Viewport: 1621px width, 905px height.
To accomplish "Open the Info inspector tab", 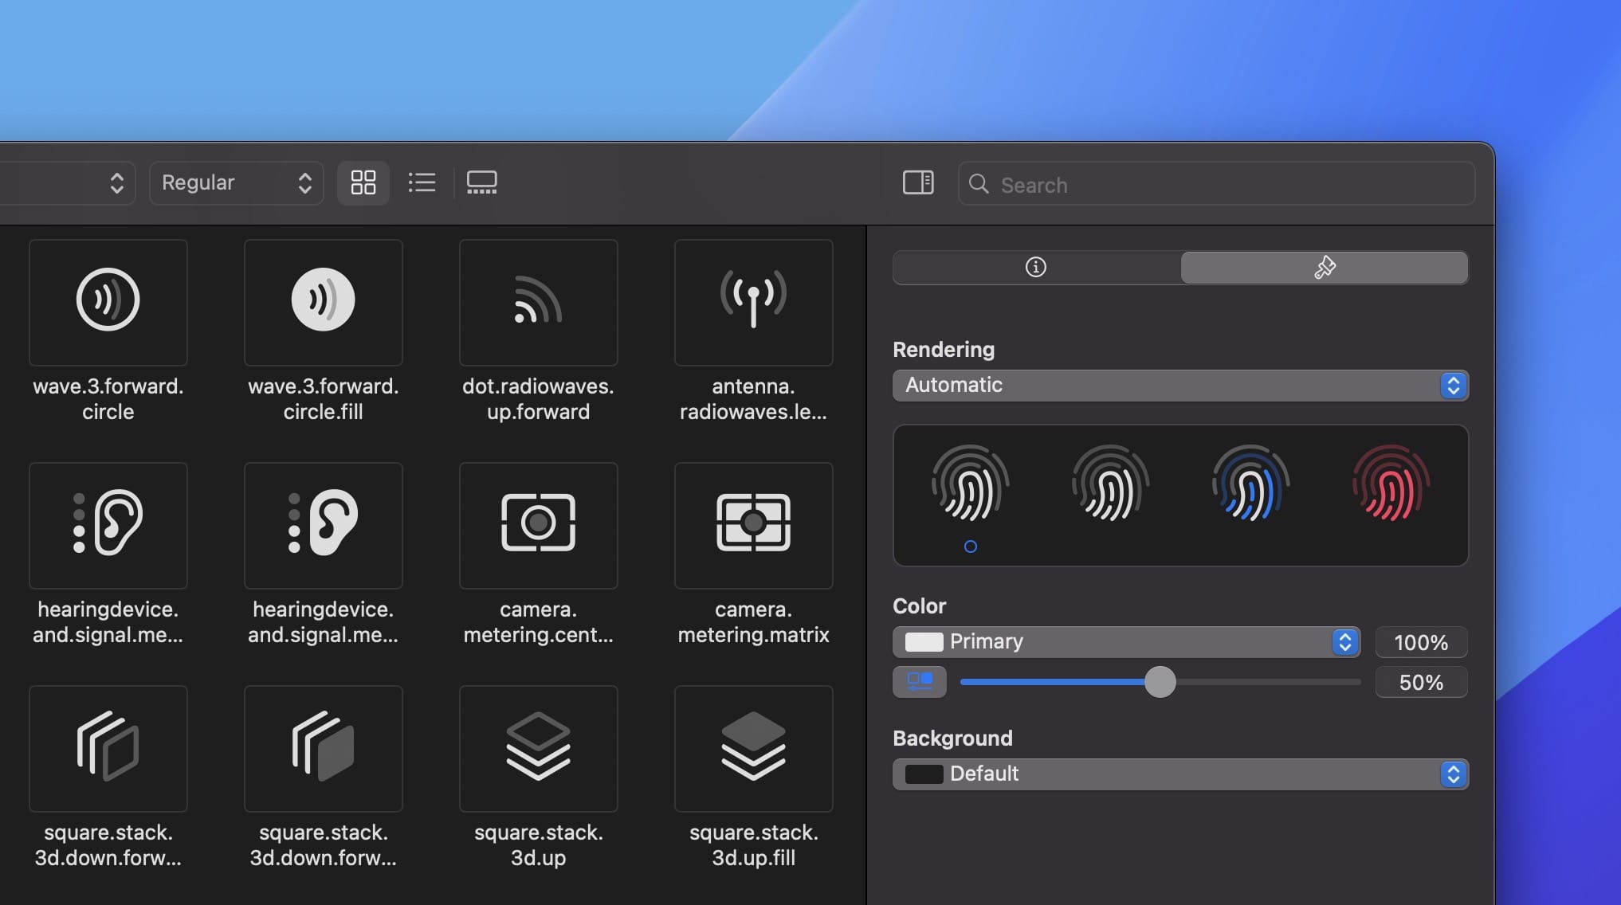I will pos(1036,268).
